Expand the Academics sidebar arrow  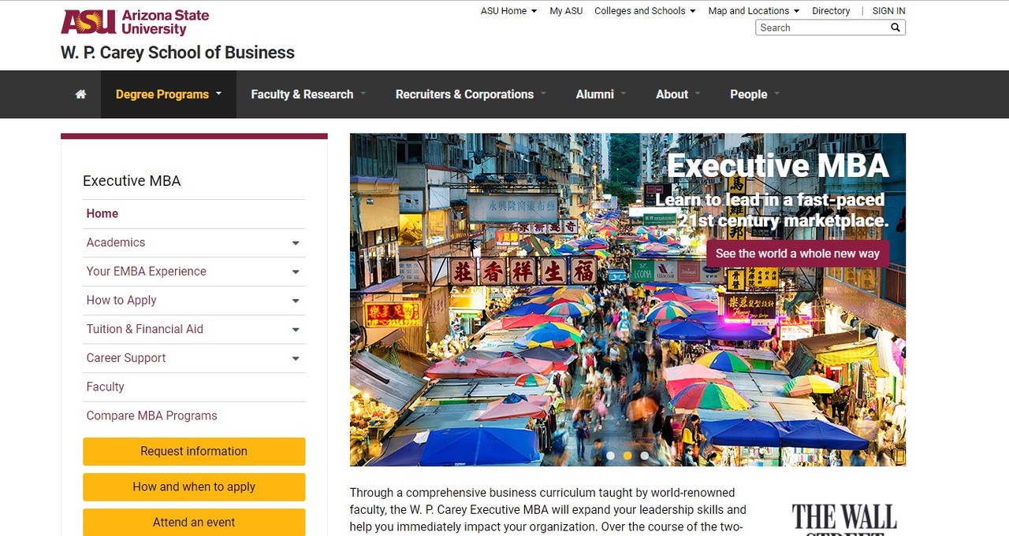296,243
